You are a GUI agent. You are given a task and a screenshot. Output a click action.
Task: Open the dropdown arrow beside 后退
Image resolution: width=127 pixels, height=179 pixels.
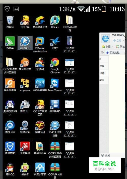tap(123, 40)
